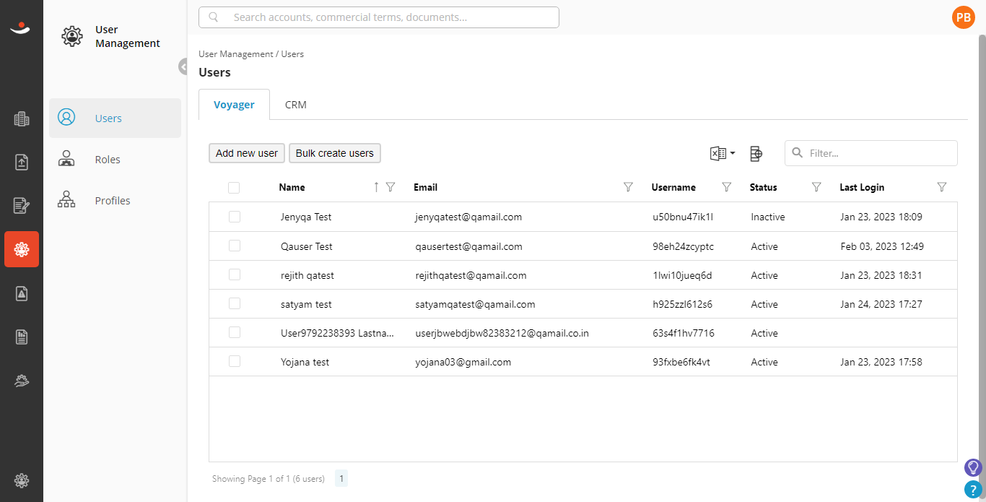Check the box for satyam test
Viewport: 986px width, 502px height.
[235, 303]
